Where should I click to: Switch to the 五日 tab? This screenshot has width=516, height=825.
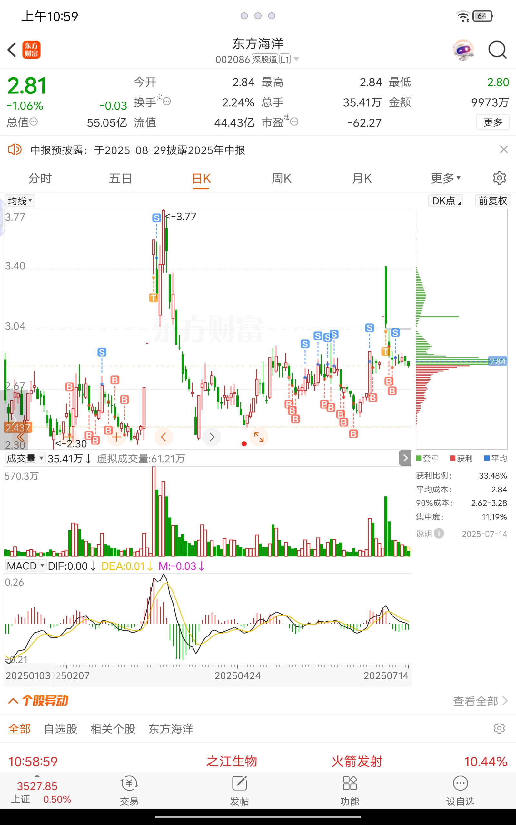(120, 178)
